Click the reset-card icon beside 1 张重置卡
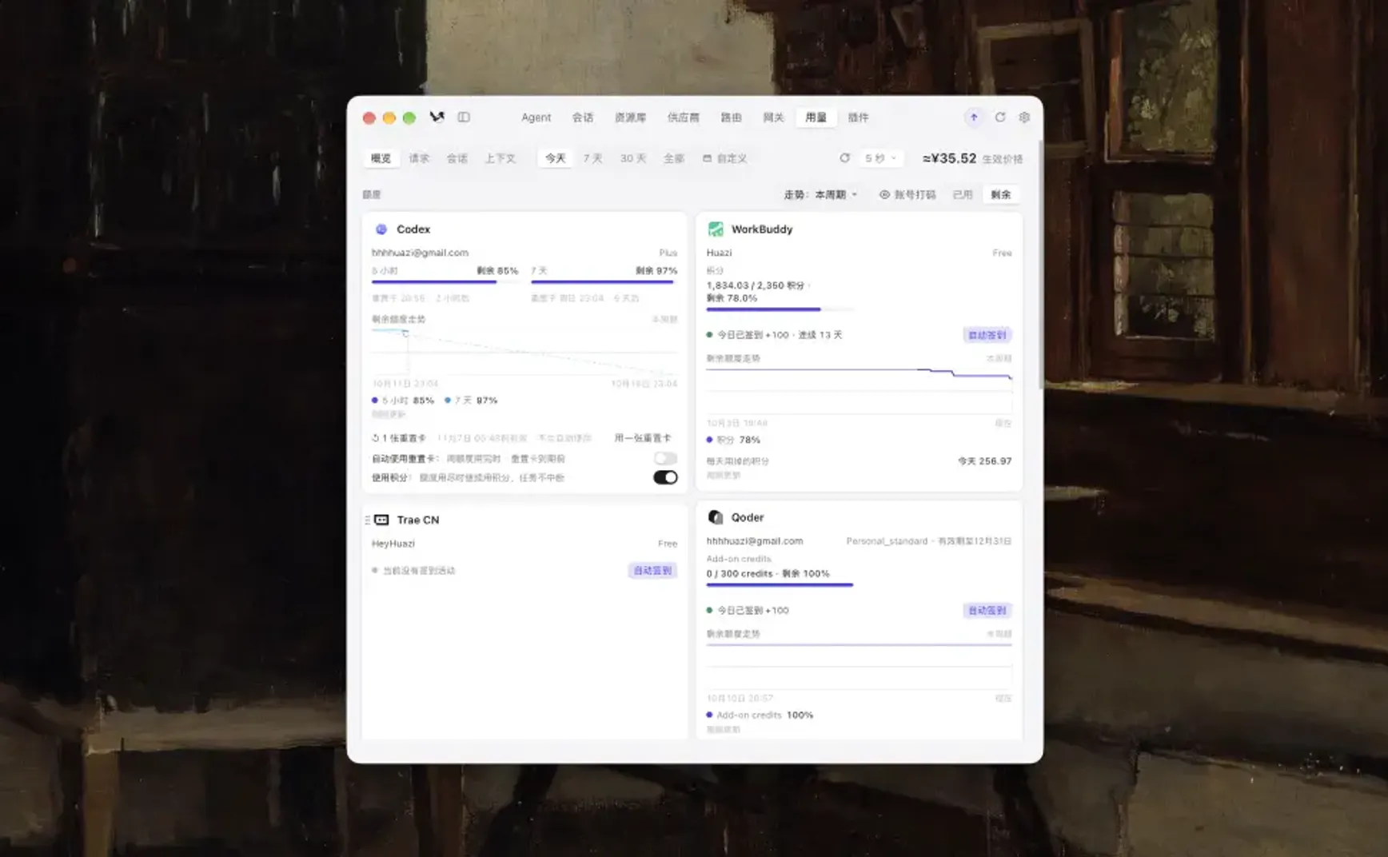Screen dimensions: 1388x857 click(376, 438)
